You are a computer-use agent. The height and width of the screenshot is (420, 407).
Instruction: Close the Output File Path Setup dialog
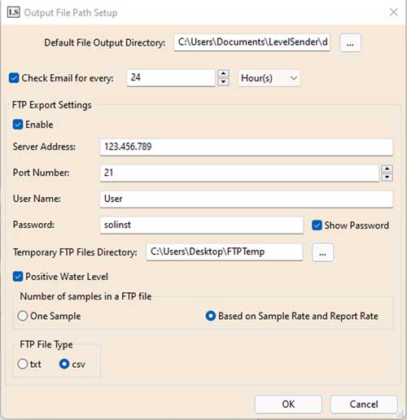[x=393, y=12]
